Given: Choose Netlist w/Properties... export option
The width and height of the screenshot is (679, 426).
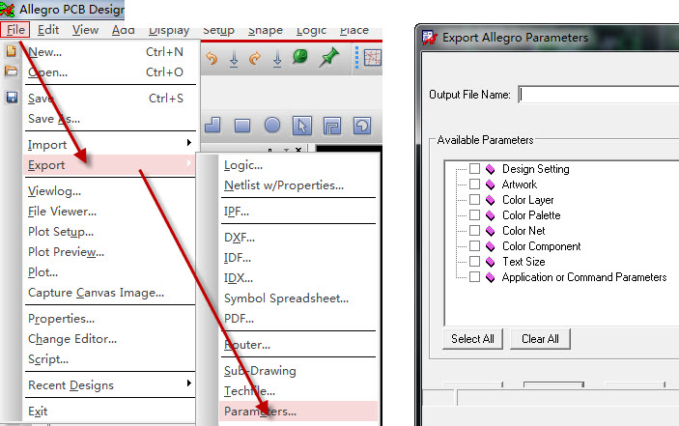Looking at the screenshot, I should [284, 185].
